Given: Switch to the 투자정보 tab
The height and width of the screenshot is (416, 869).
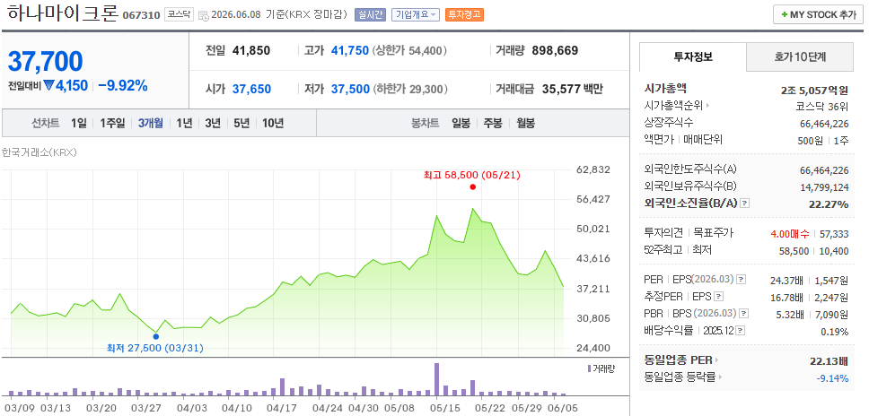Looking at the screenshot, I should 693,56.
